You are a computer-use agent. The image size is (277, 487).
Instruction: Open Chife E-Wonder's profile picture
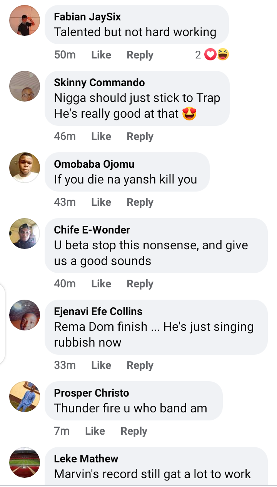[x=25, y=233]
